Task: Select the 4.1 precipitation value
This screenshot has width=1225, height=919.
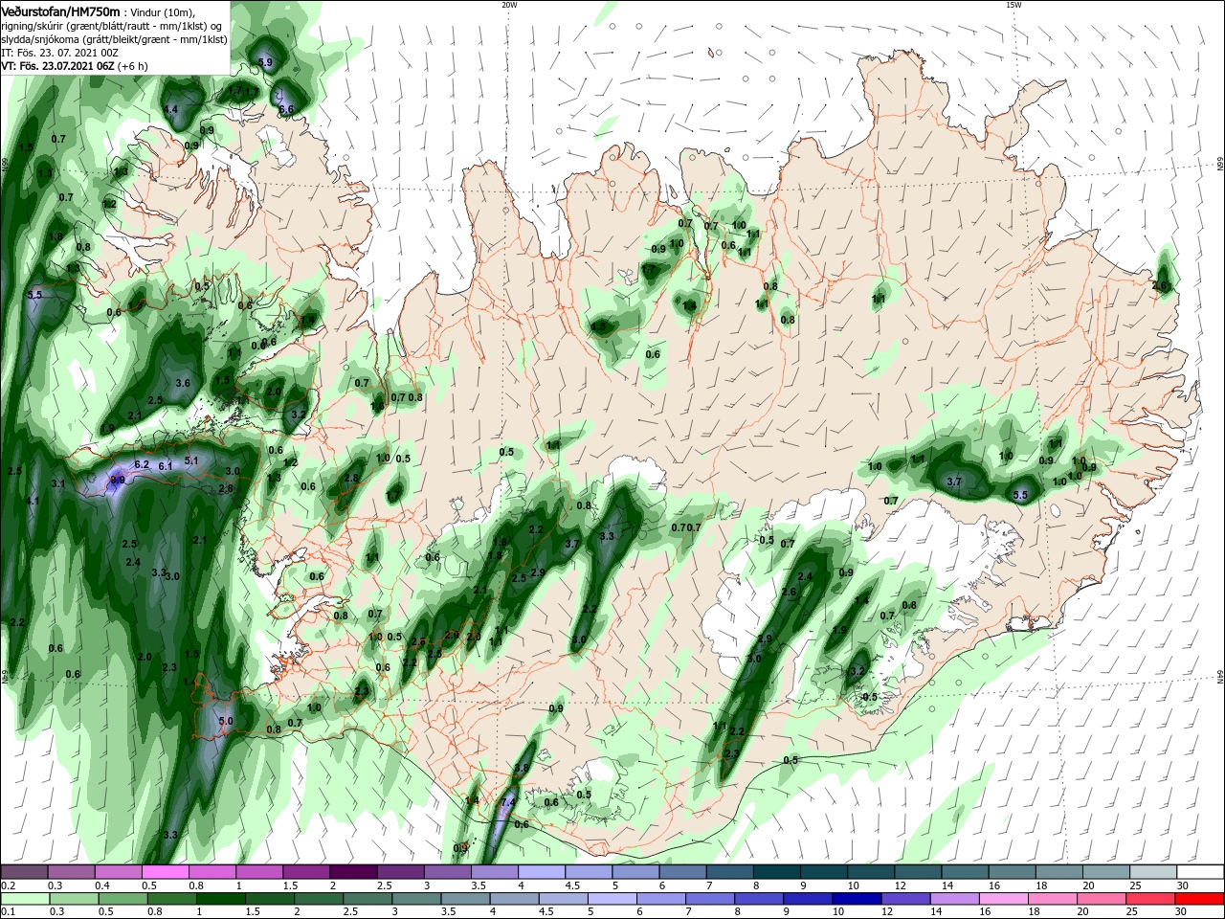Action: pos(33,502)
